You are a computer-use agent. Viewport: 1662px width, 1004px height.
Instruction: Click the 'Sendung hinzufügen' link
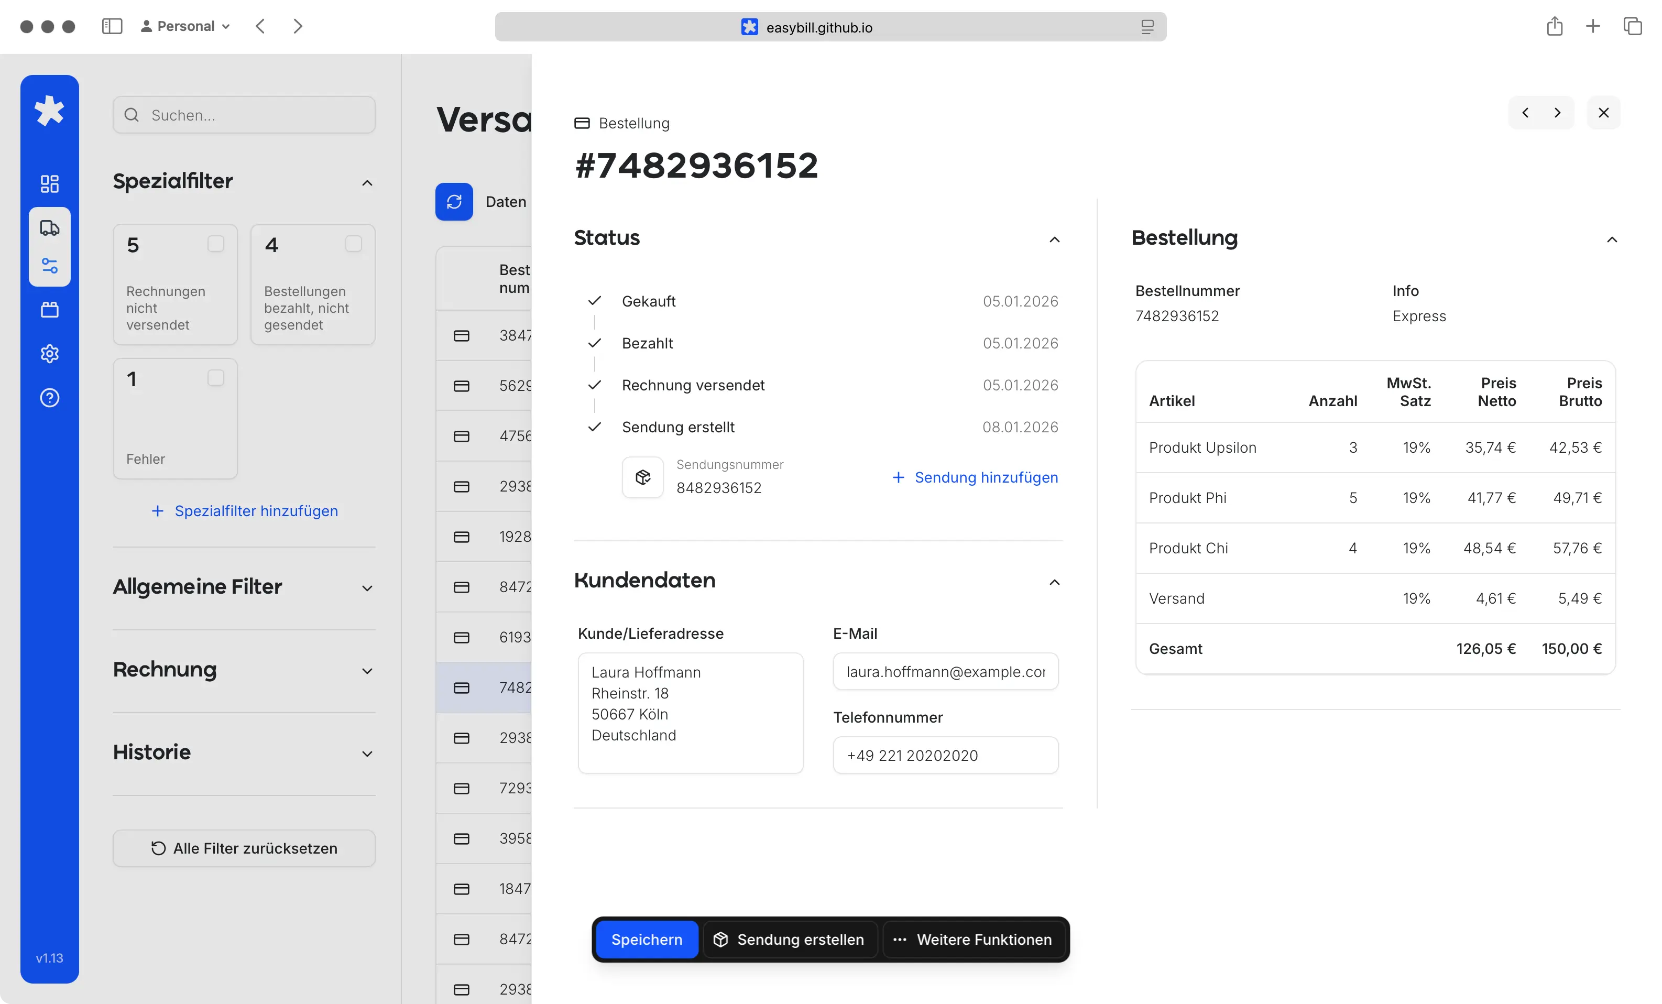coord(975,478)
